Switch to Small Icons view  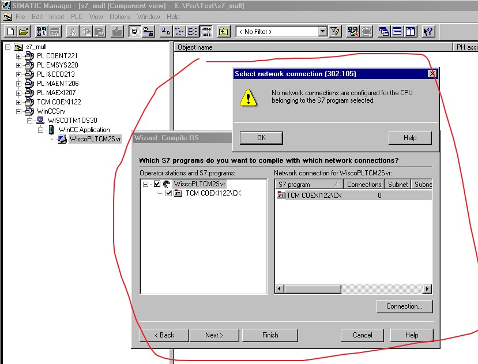tap(179, 31)
